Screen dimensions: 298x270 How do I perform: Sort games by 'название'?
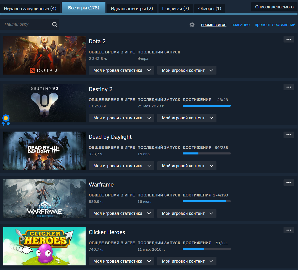(x=240, y=25)
